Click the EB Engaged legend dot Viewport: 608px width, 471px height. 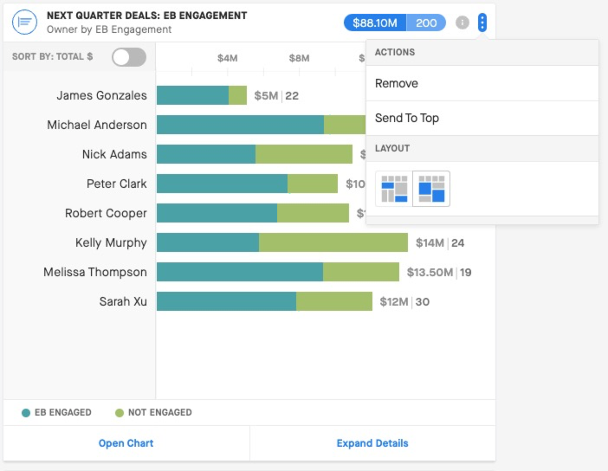[26, 413]
